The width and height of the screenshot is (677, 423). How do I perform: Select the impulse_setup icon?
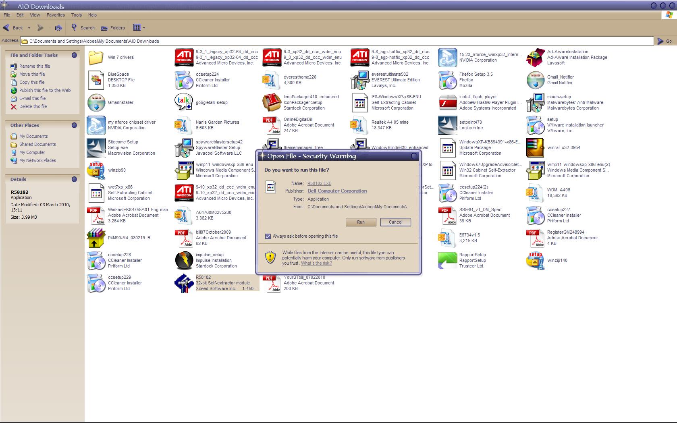184,260
